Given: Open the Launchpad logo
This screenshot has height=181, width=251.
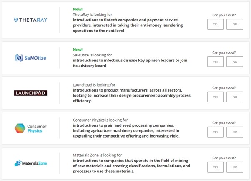Looking at the screenshot, I should pos(30,93).
